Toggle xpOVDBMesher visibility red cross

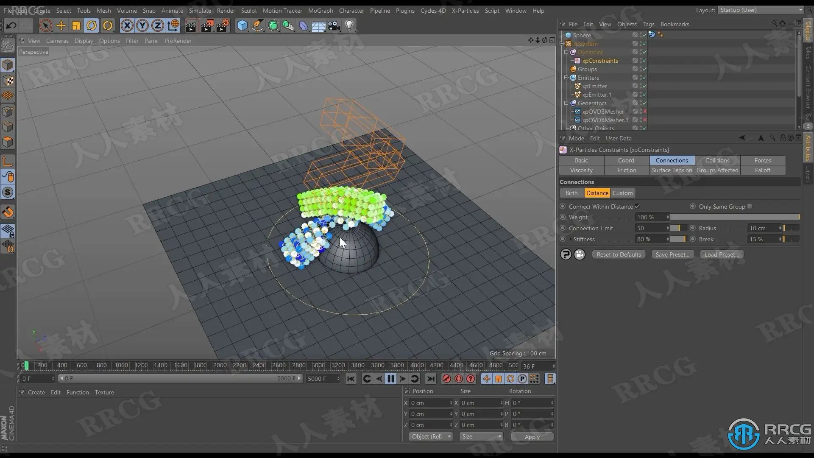645,112
